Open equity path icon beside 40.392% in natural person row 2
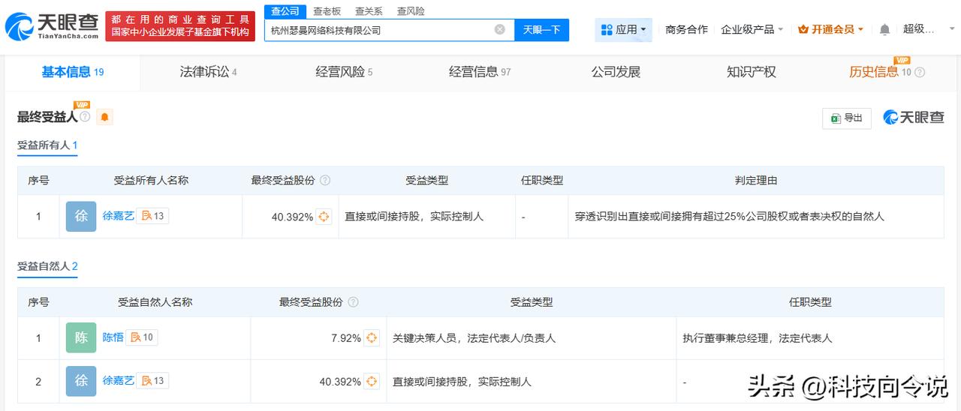 pos(372,382)
